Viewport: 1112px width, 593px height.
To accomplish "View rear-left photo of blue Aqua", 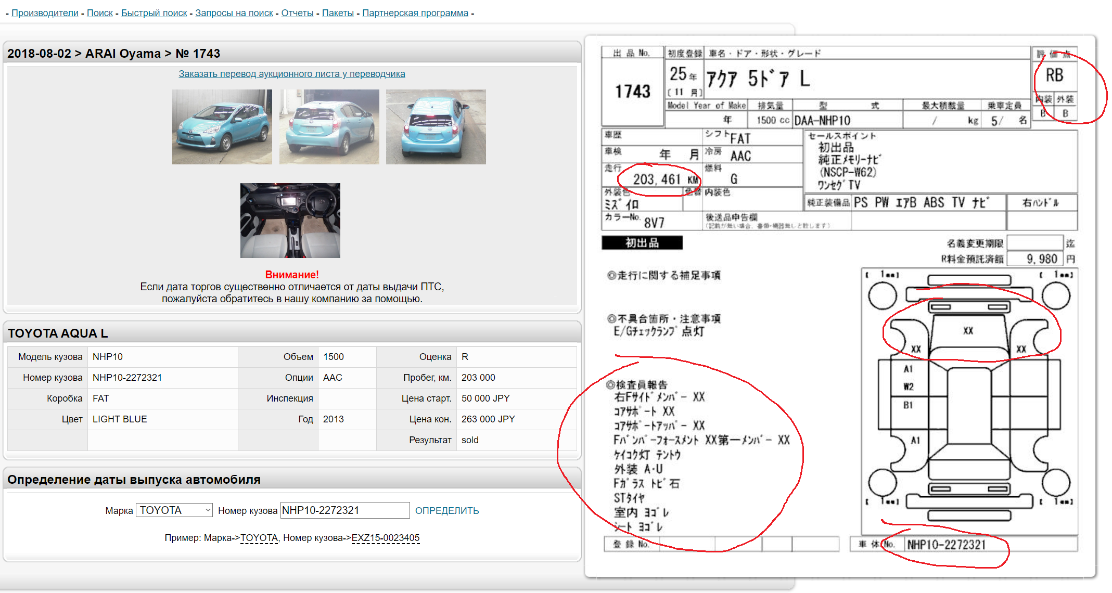I will tap(329, 127).
